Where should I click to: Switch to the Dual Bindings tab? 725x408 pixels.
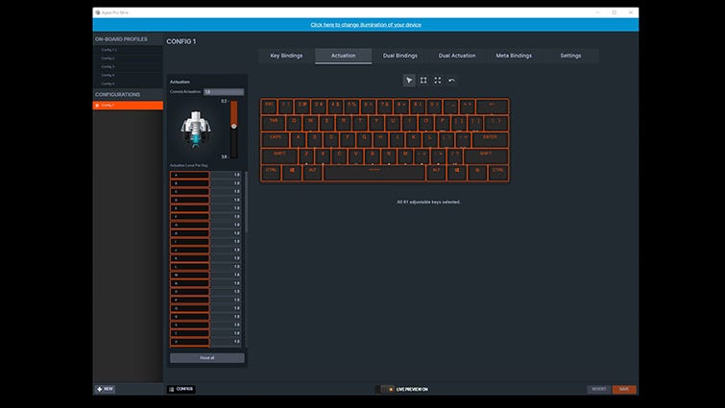click(x=400, y=56)
